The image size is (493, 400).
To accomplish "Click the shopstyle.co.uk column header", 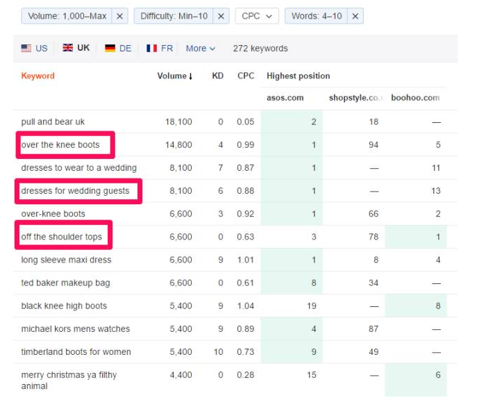I will (x=356, y=98).
